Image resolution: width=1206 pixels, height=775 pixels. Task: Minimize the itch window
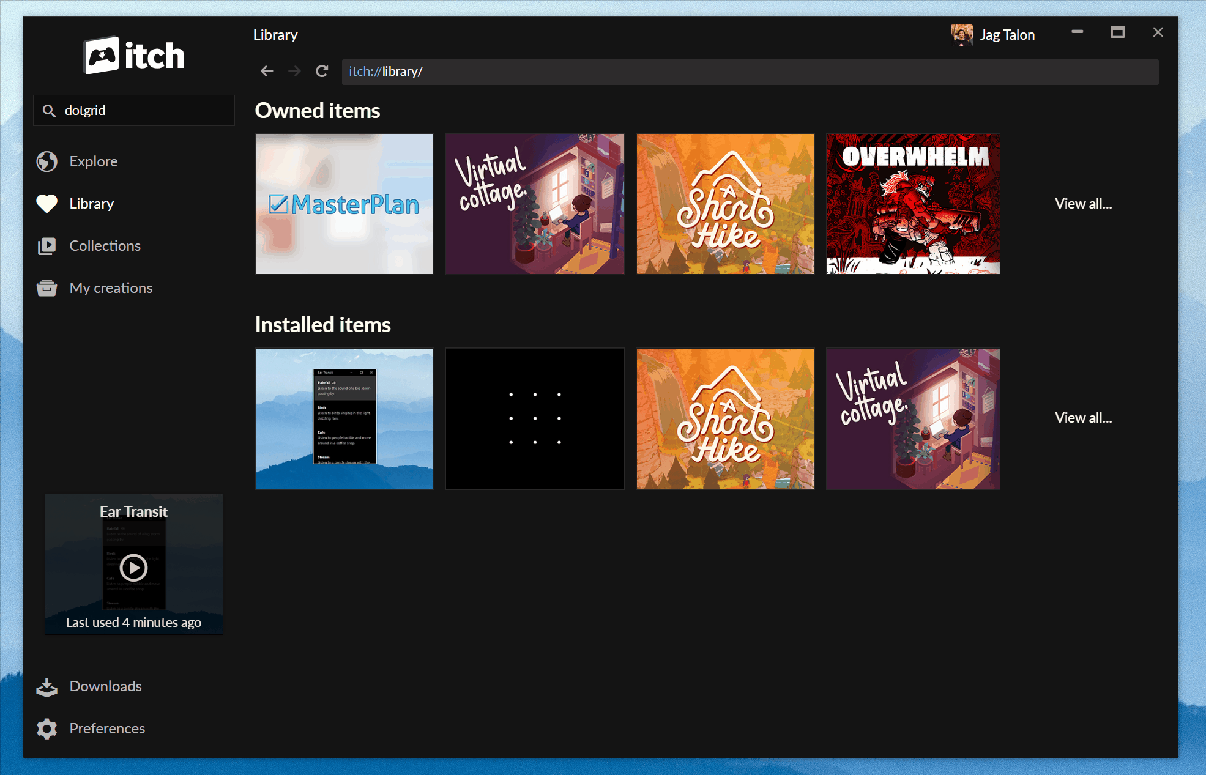click(x=1078, y=32)
